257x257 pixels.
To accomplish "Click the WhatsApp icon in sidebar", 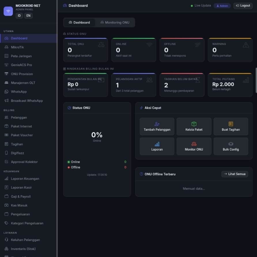I will click(x=6, y=92).
